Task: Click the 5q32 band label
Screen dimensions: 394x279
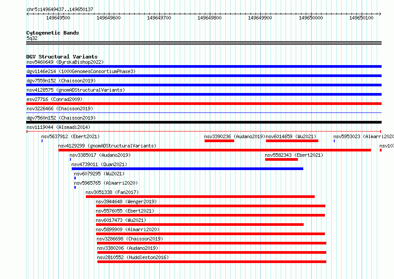Action: tap(32, 38)
